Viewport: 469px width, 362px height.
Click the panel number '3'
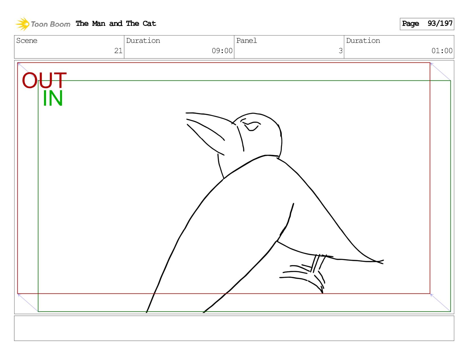341,51
